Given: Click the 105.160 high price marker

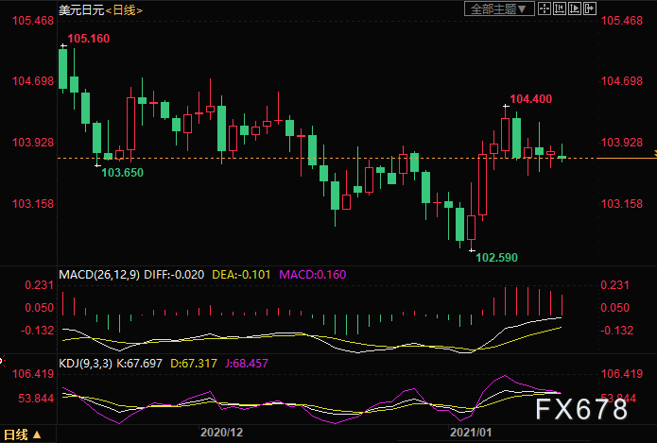Looking at the screenshot, I should click(89, 39).
